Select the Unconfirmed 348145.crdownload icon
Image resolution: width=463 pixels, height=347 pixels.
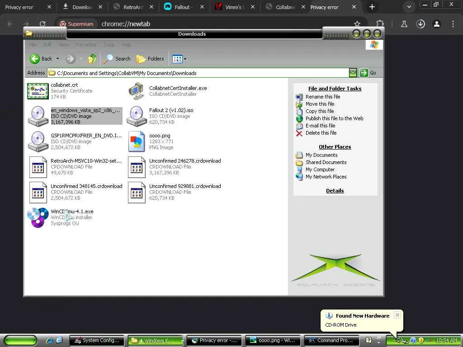[38, 192]
